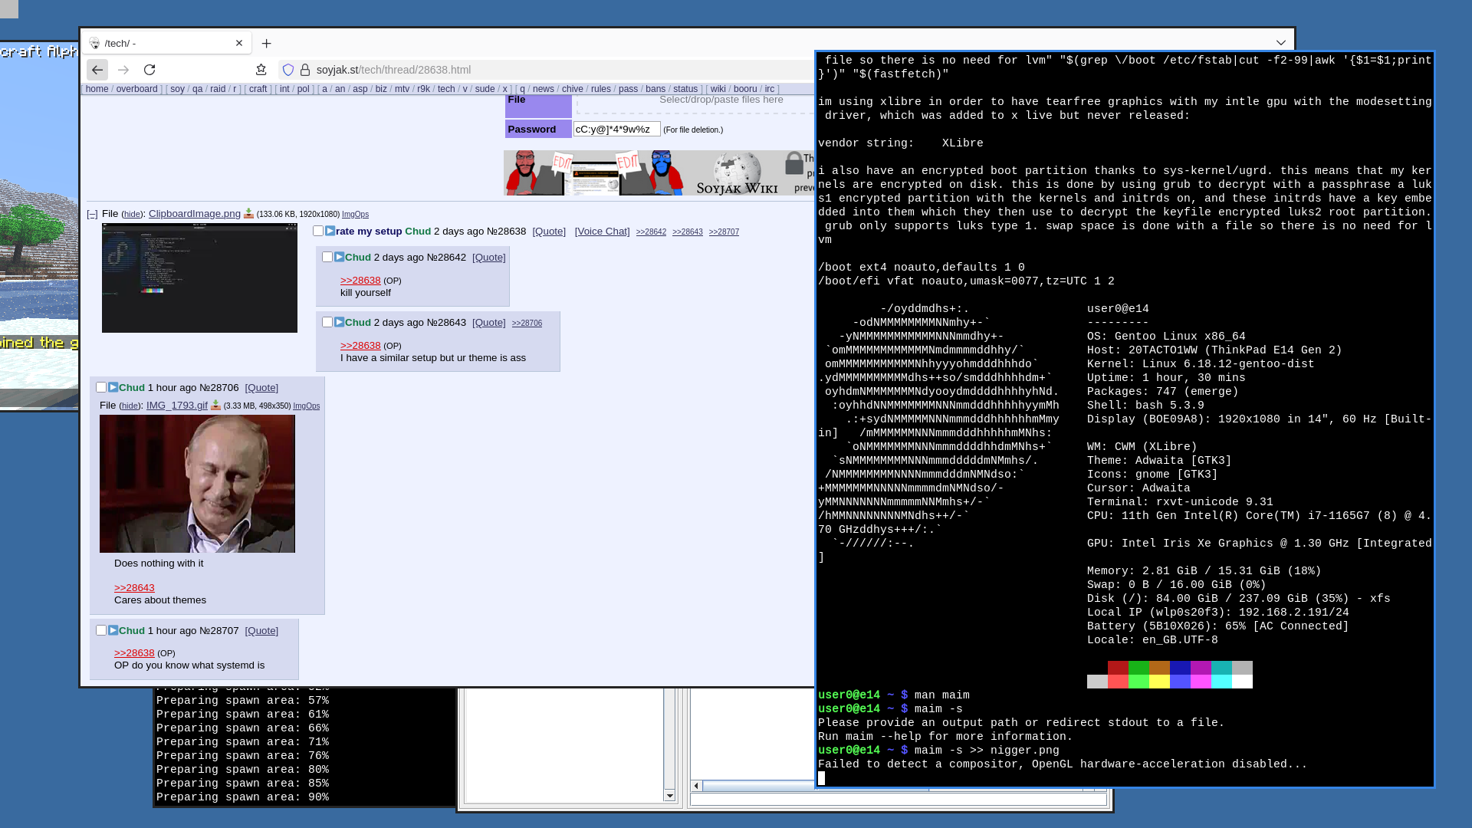Check the checkbox for post №28638
The image size is (1472, 828).
pos(318,231)
